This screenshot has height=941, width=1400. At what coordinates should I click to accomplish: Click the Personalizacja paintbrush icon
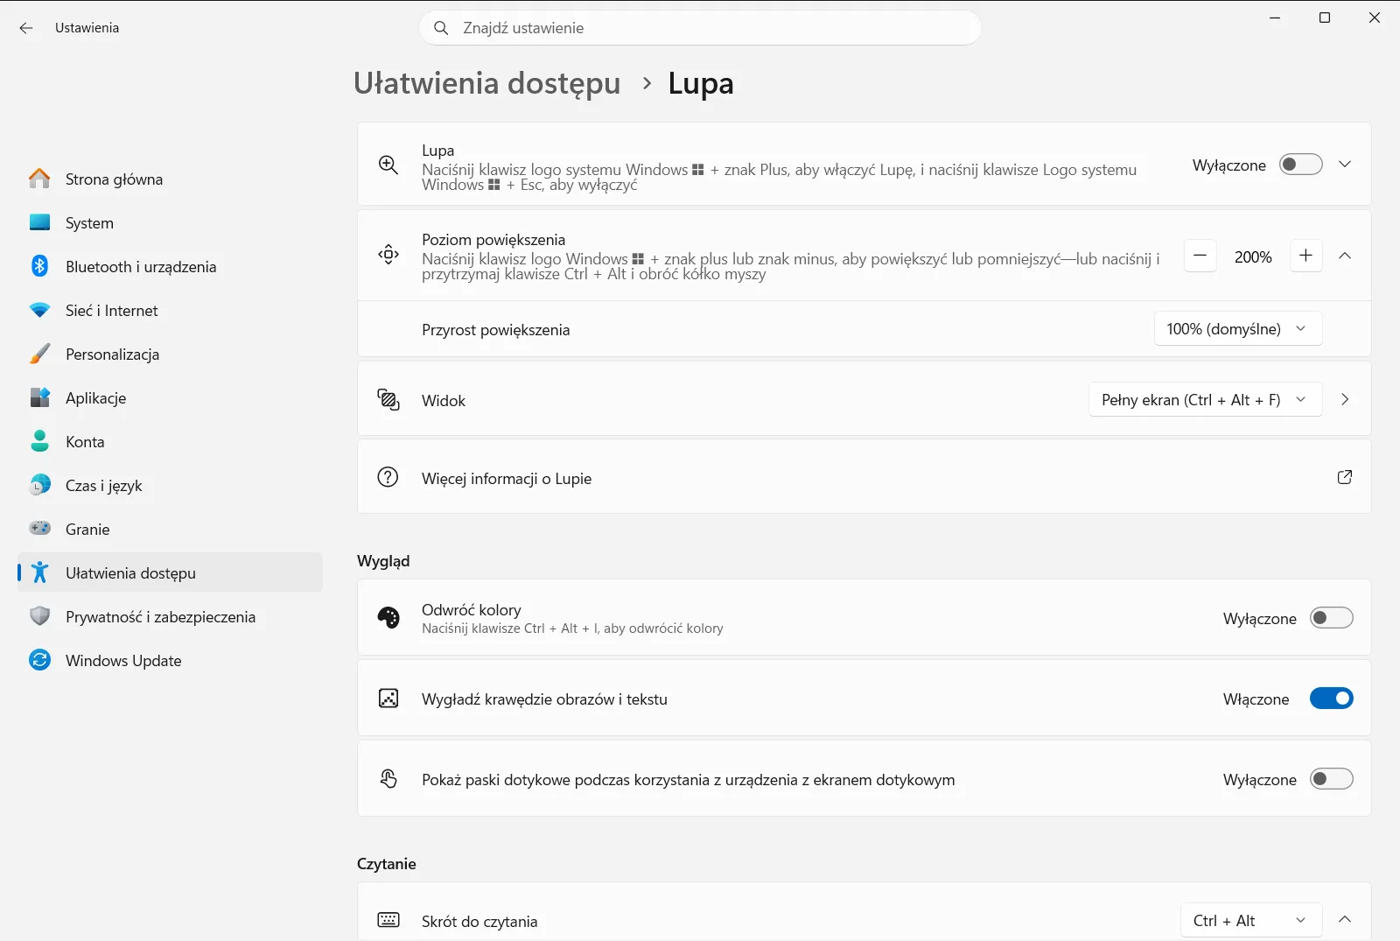point(39,354)
